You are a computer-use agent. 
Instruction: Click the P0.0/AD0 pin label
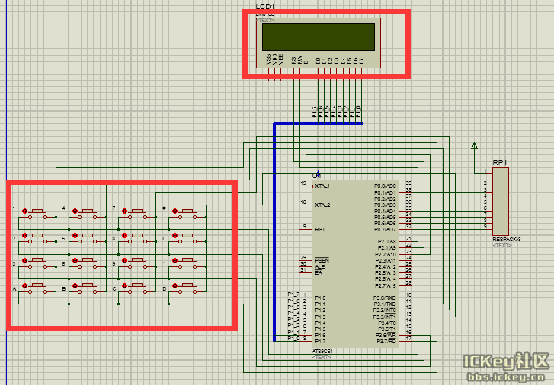[385, 186]
